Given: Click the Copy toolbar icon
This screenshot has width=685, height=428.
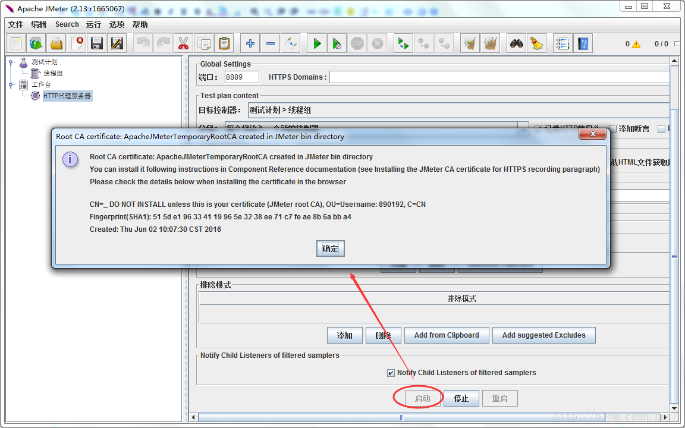Looking at the screenshot, I should 203,43.
